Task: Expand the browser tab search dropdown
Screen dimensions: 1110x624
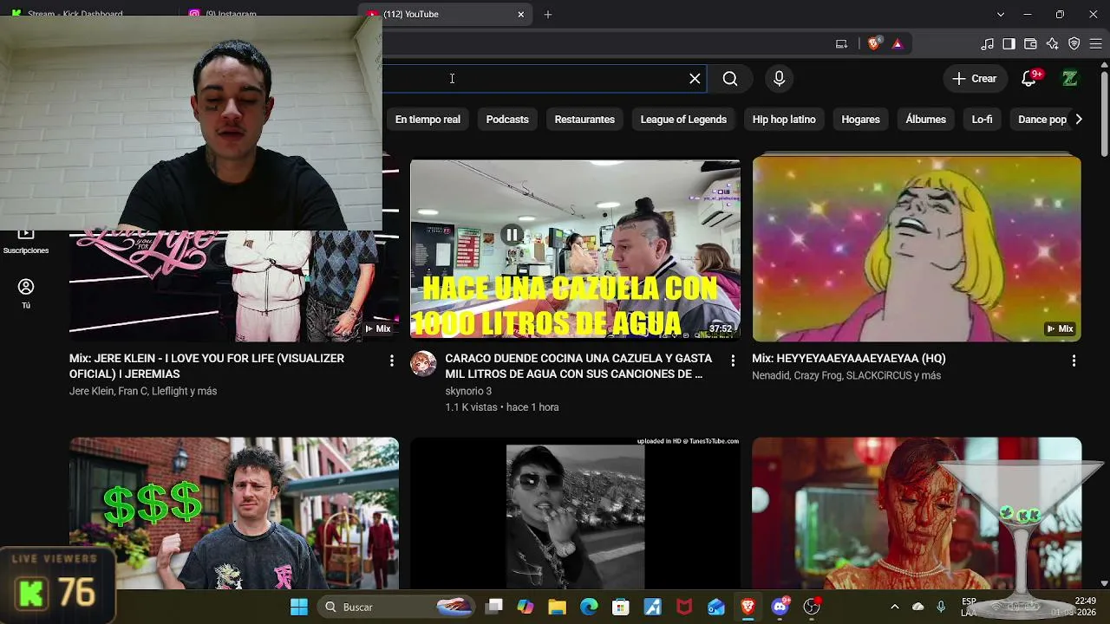Action: point(1001,14)
